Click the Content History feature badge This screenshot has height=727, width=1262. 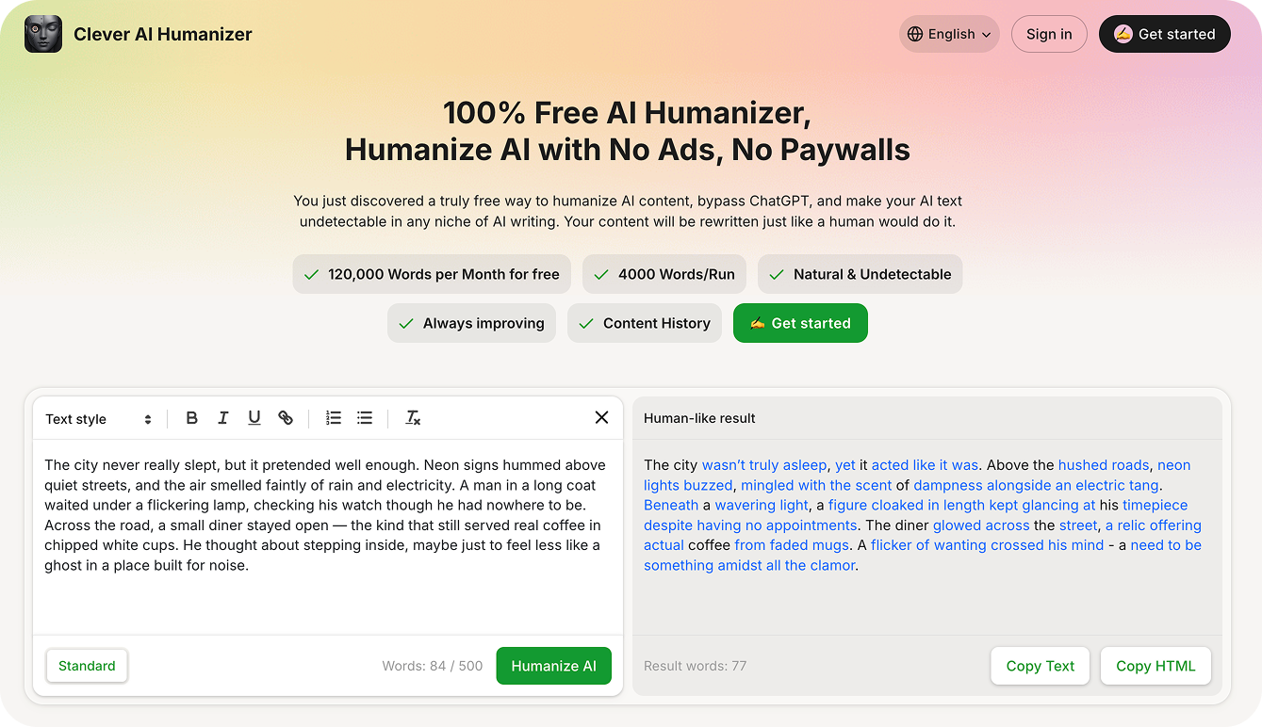tap(645, 323)
